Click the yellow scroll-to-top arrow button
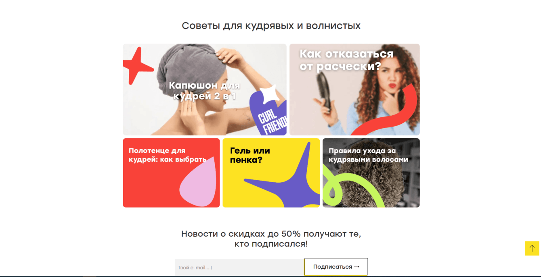 532,248
